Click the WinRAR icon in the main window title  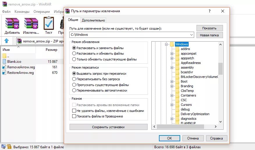click(5, 4)
